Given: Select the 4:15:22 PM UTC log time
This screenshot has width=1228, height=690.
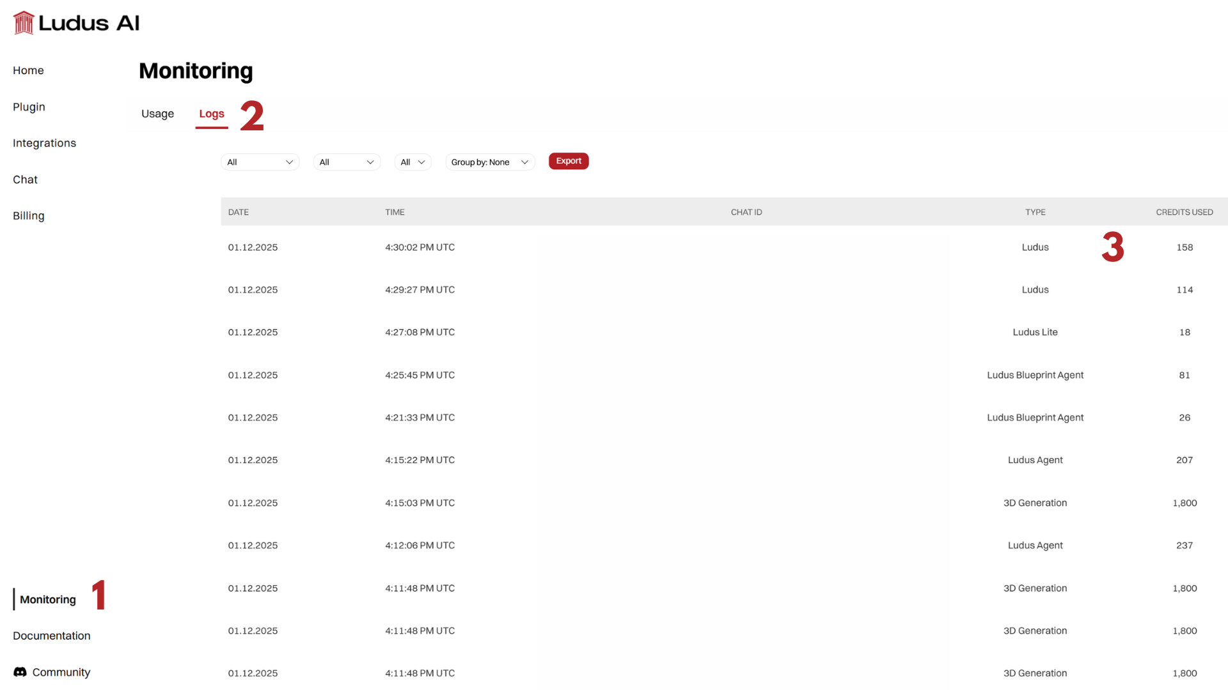Looking at the screenshot, I should (x=420, y=460).
